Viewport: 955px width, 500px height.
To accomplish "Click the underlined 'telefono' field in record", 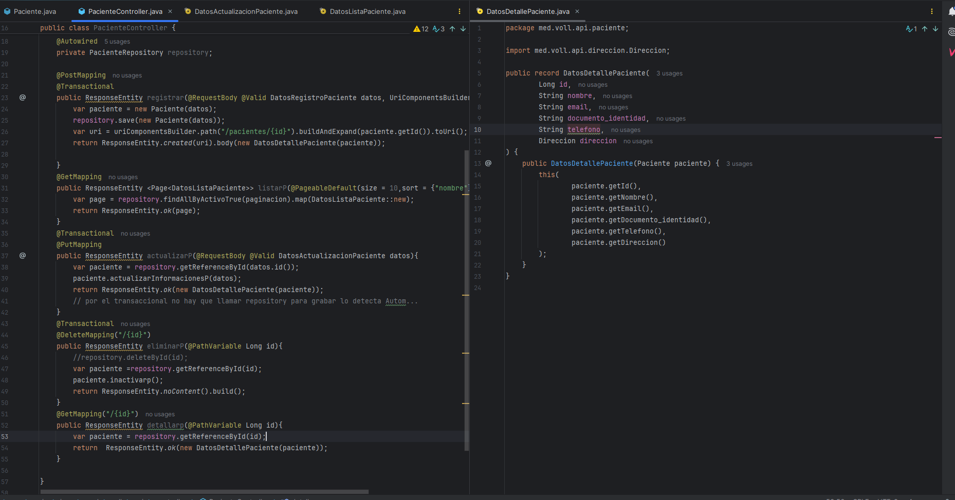I will (584, 129).
